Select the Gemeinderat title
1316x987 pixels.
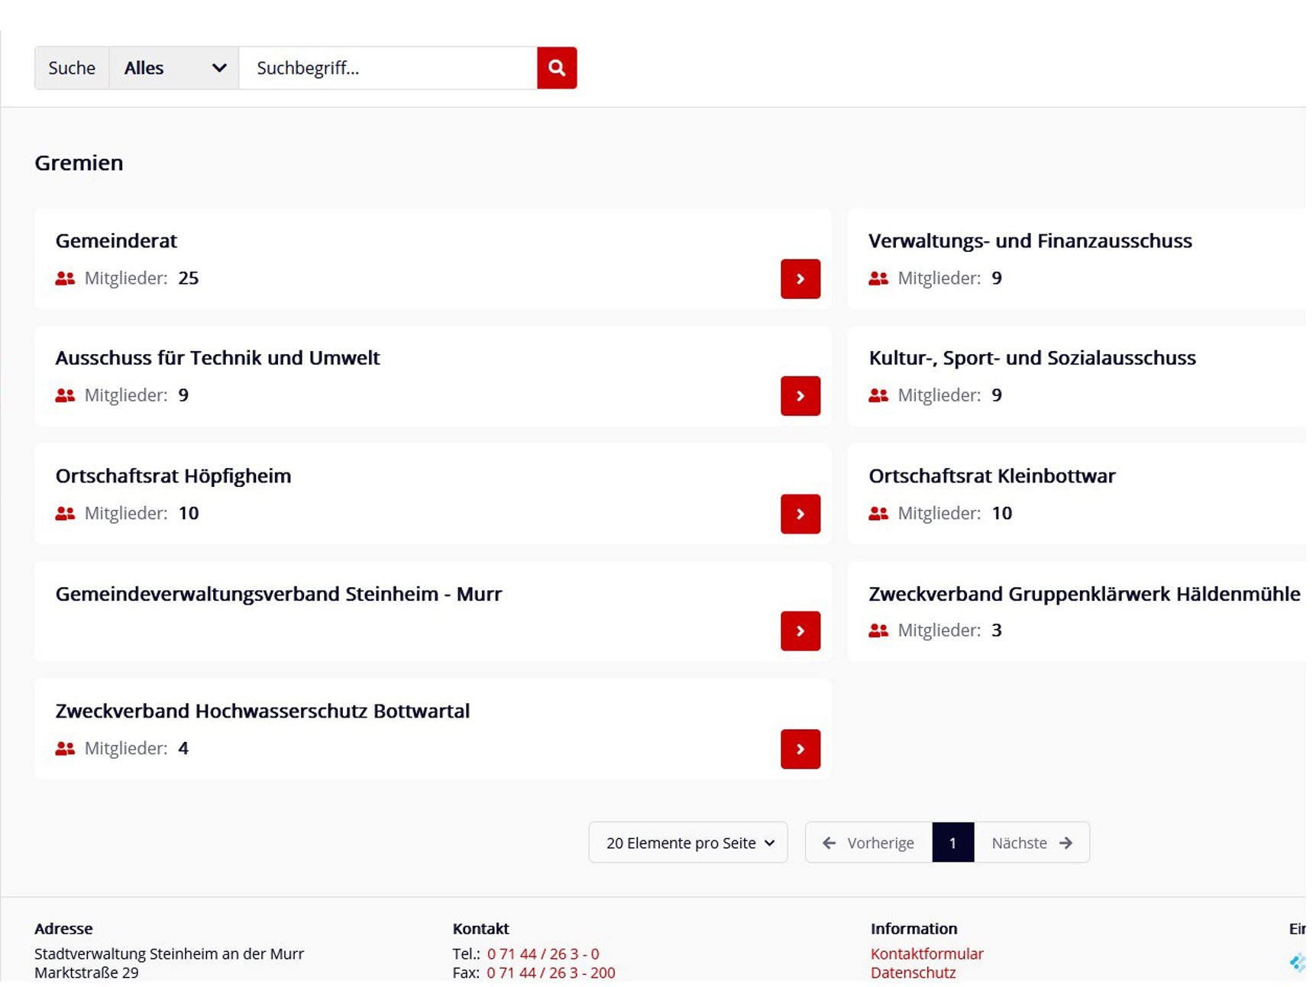tap(116, 241)
